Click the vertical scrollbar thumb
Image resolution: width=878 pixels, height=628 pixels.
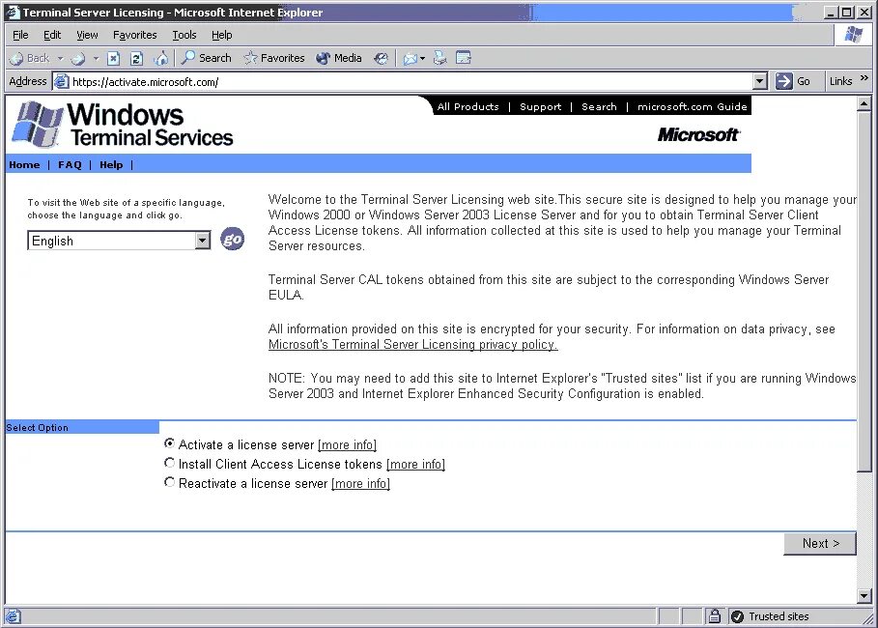click(864, 292)
